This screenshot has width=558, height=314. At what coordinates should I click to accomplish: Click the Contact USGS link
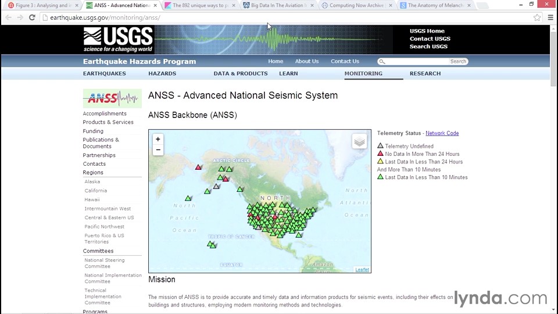click(430, 39)
